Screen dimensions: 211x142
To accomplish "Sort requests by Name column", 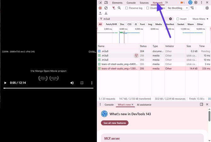I will point(118,46).
